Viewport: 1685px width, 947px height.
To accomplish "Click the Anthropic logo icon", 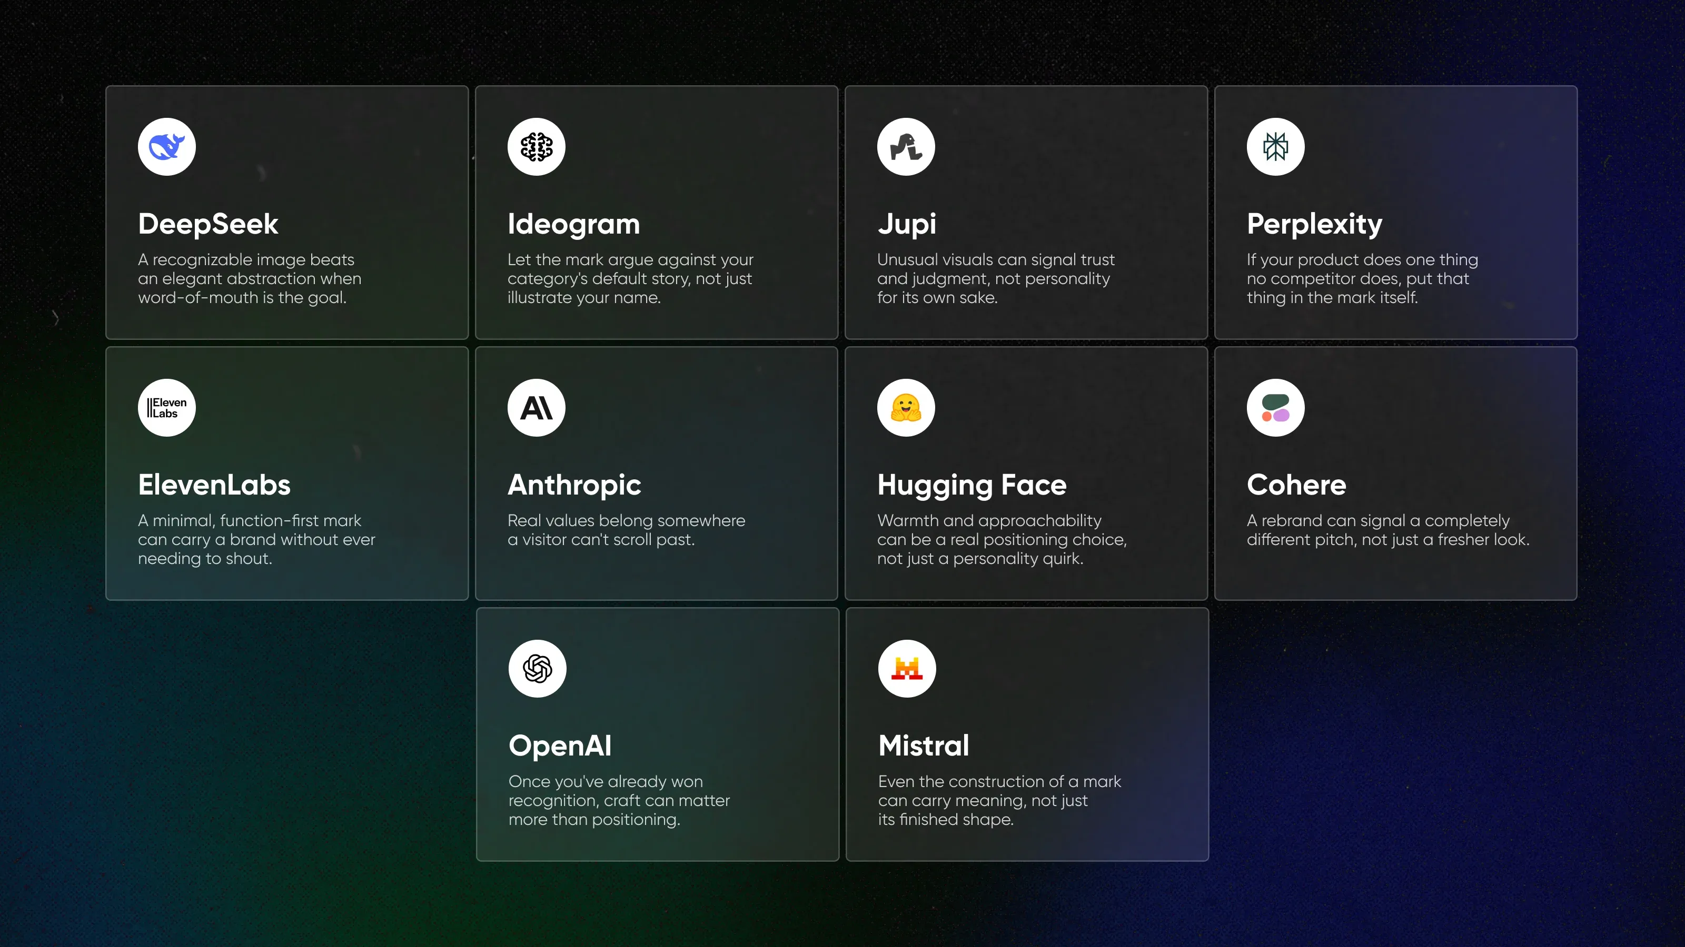I will click(537, 407).
